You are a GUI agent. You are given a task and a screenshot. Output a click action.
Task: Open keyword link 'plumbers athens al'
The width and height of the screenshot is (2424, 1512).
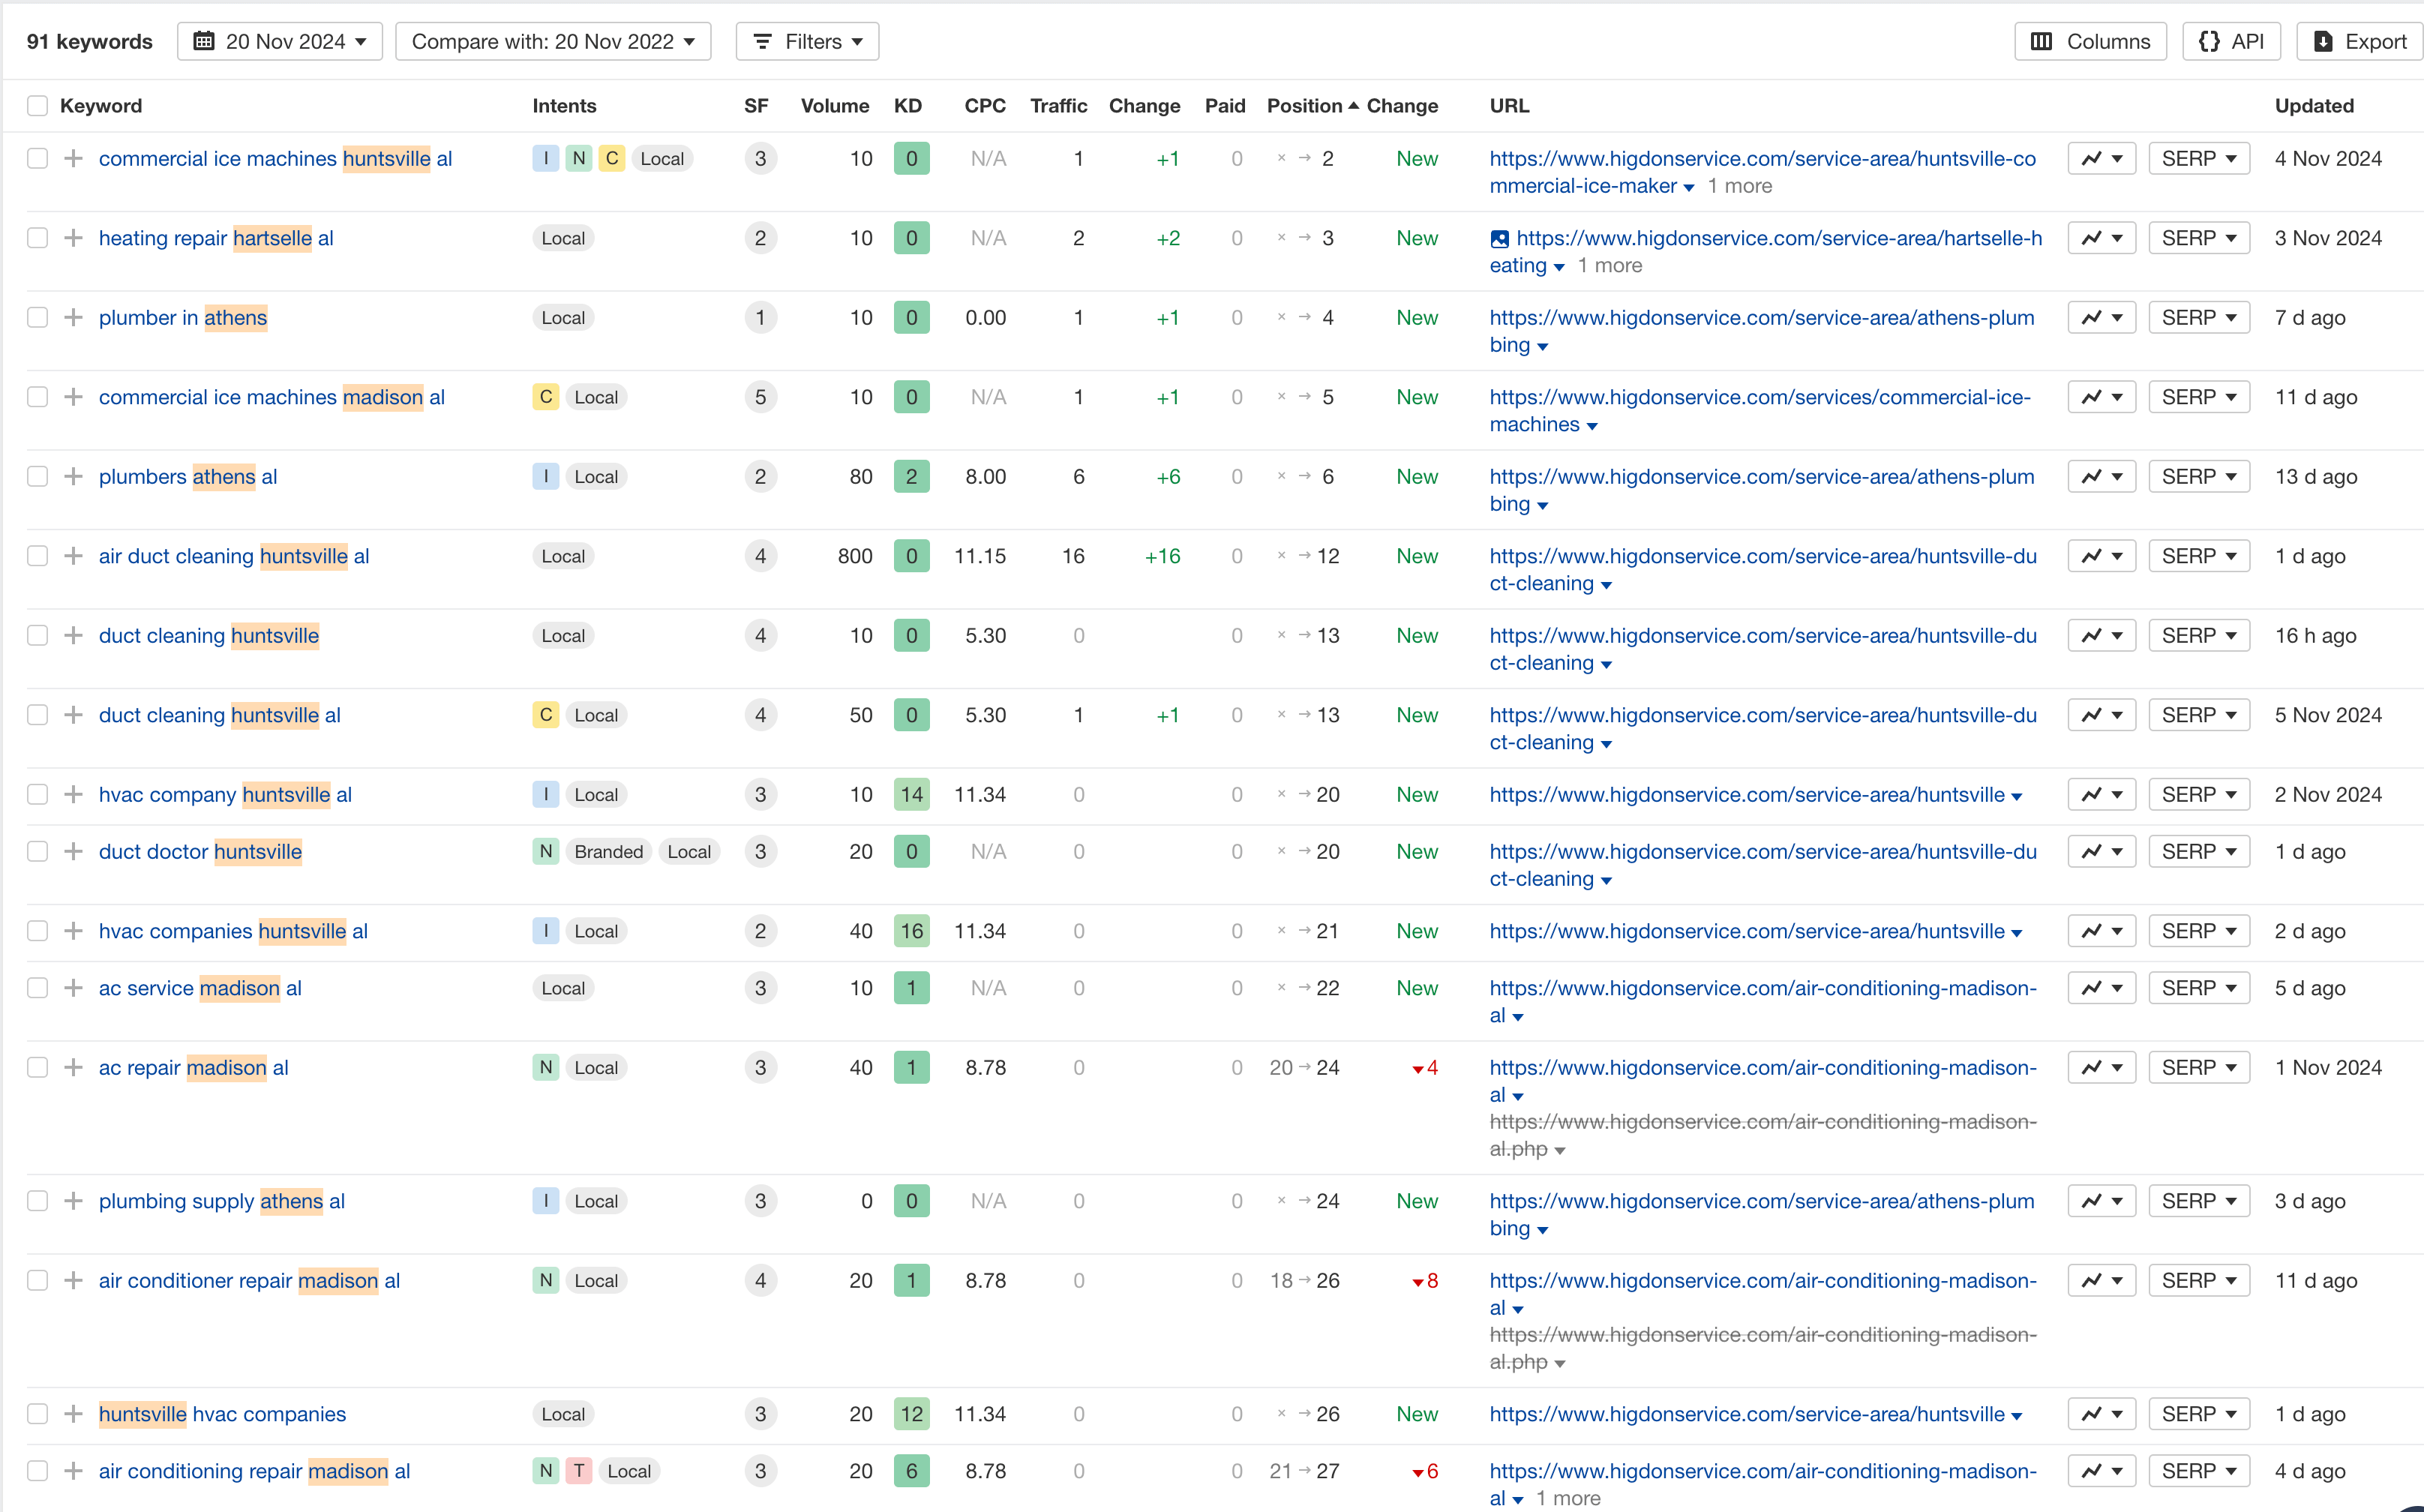tap(188, 476)
